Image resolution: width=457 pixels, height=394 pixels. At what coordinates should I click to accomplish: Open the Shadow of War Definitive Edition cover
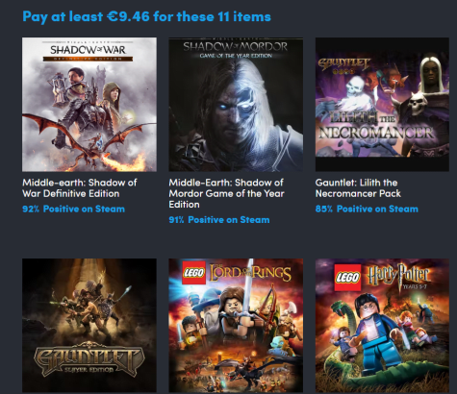coord(89,105)
